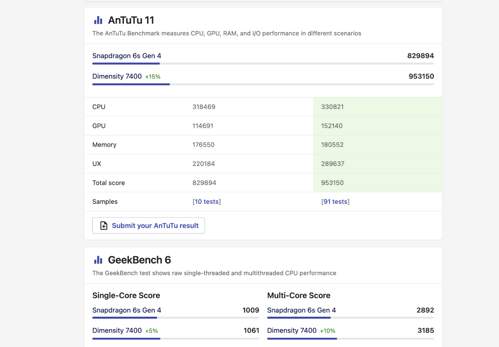Click the UX value 220184
Image resolution: width=499 pixels, height=347 pixels.
point(204,164)
